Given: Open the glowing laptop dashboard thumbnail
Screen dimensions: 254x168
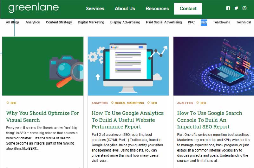Looking at the screenshot, I should (214, 66).
